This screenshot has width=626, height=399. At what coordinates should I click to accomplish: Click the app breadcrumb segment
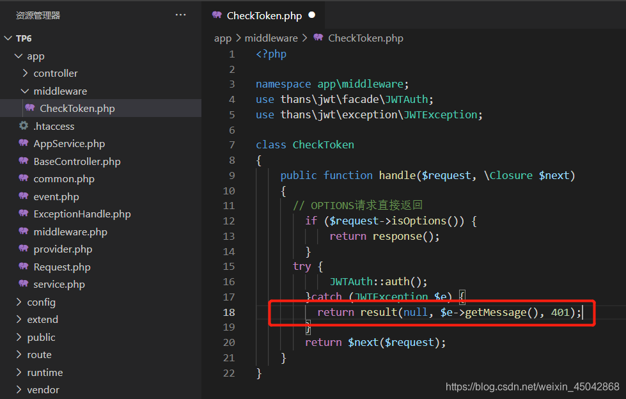coord(223,38)
